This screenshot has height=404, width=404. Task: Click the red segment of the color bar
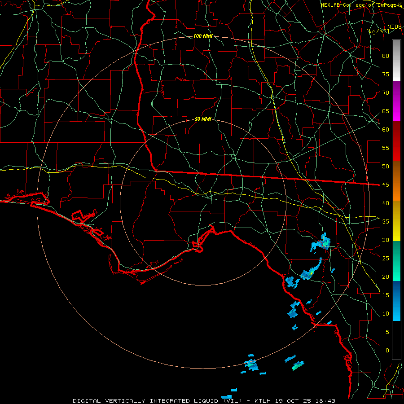(x=396, y=141)
